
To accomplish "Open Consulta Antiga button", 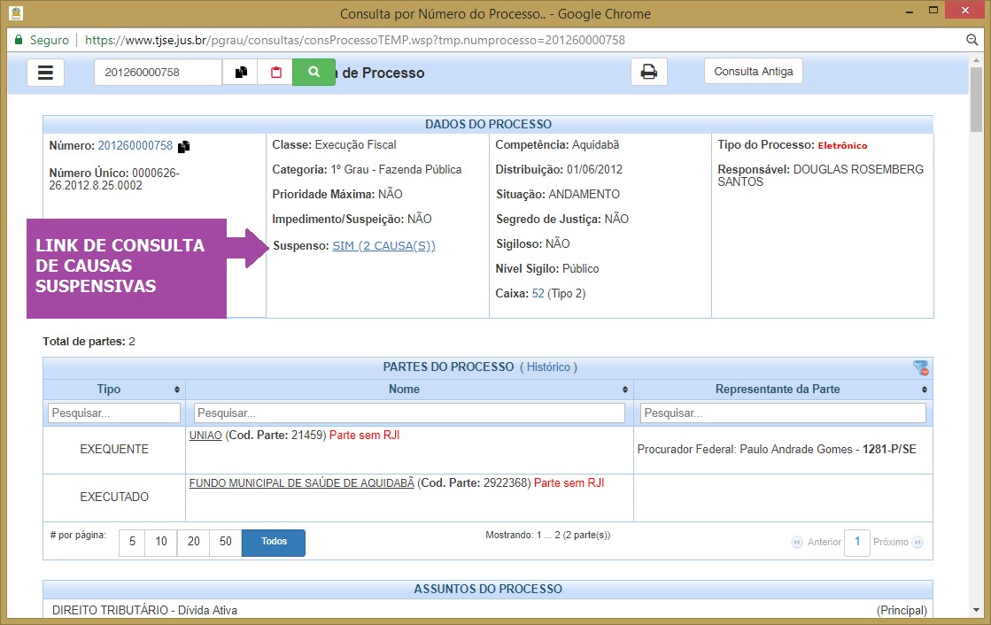I will (753, 72).
